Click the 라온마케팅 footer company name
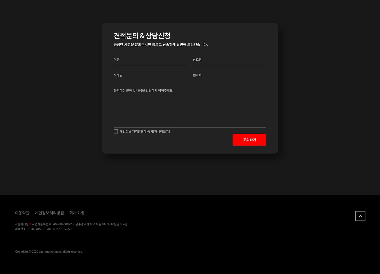This screenshot has width=380, height=274. click(21, 224)
